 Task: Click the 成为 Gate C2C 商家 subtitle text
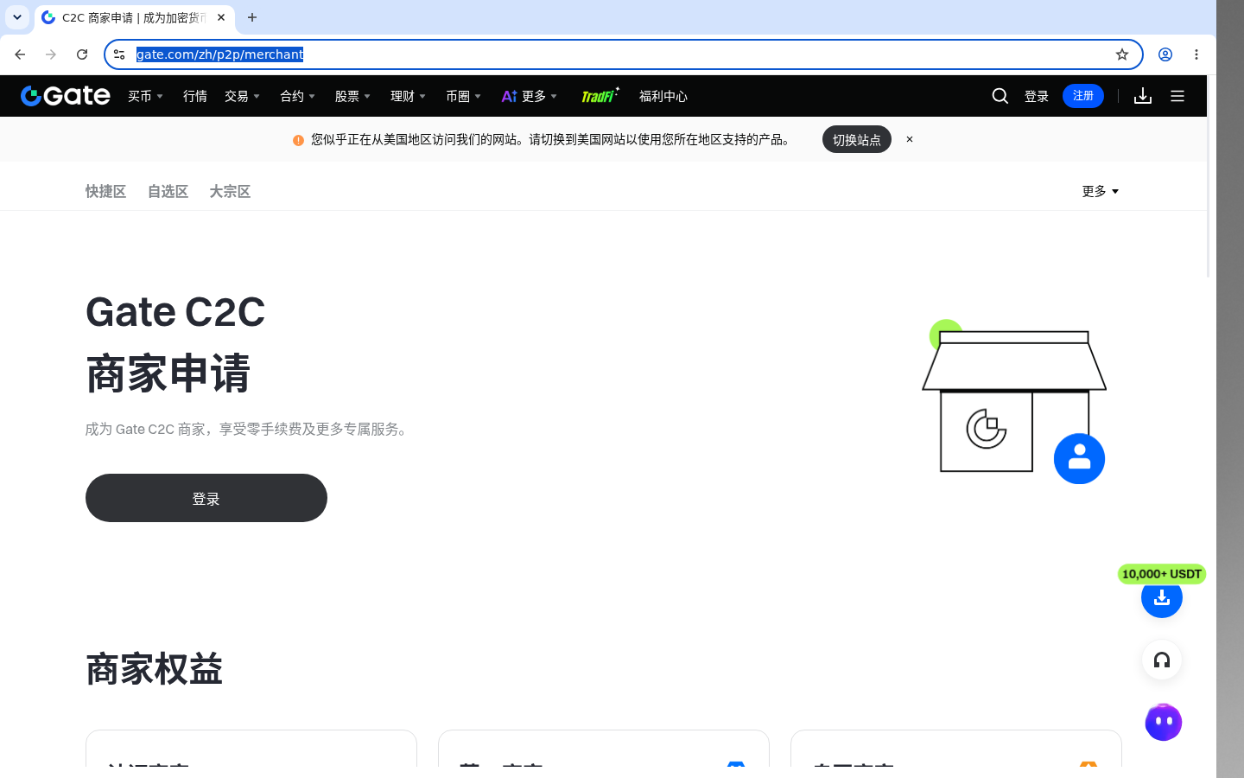click(x=249, y=429)
